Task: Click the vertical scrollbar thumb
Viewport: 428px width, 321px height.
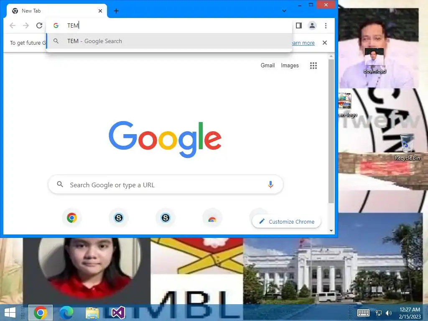Action: point(331,131)
